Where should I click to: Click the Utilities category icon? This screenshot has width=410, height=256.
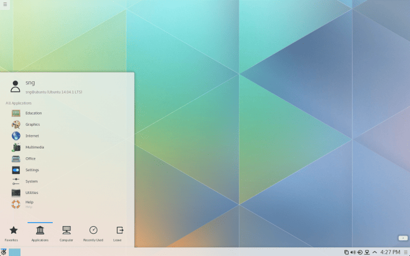click(16, 193)
